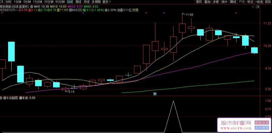
Task: Open the 画线 drawing tools
Action: coord(233,2)
